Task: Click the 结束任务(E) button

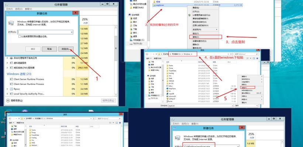Action: pyautogui.click(x=109, y=100)
